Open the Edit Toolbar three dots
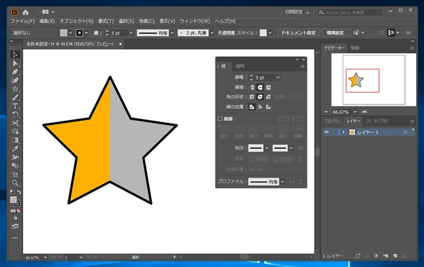Screen dimensions: 424x267 [15, 238]
